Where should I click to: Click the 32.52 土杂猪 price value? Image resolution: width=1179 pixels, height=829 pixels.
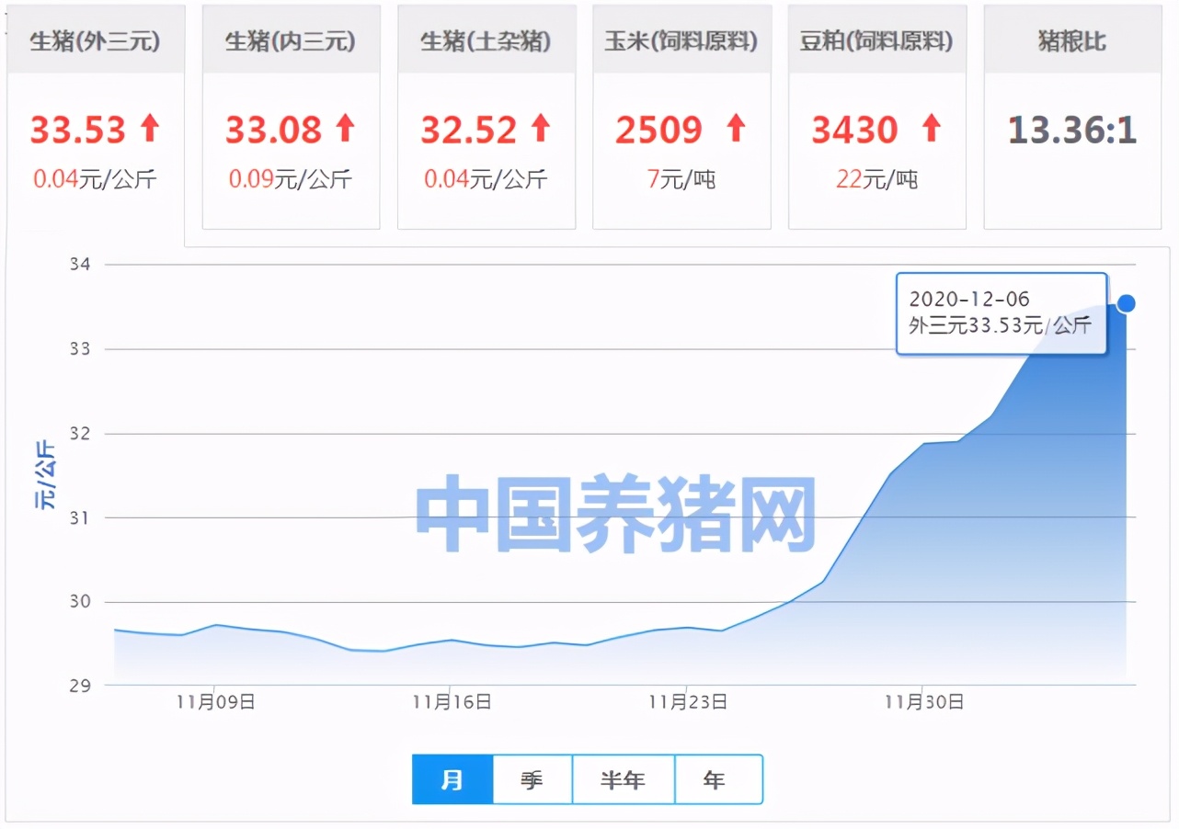click(469, 130)
